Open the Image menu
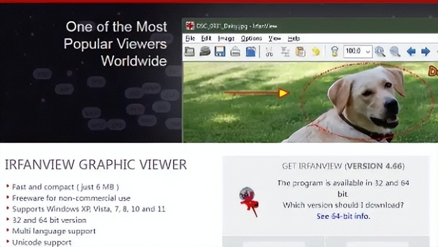The height and width of the screenshot is (247, 438). (x=226, y=38)
